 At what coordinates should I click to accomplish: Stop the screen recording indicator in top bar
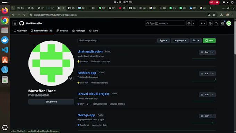tap(214, 2)
